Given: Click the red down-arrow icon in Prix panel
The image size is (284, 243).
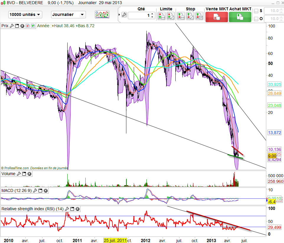Looking at the screenshot, I should click(27, 26).
